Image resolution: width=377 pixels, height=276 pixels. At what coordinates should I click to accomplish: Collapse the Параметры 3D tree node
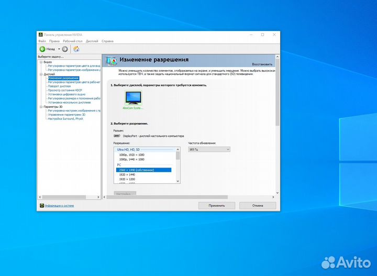coord(40,107)
